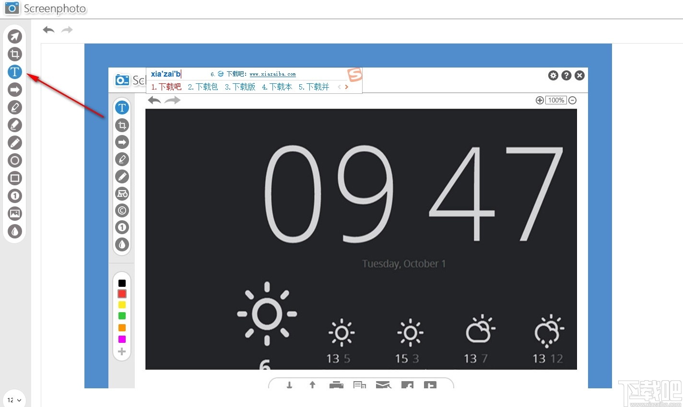The height and width of the screenshot is (407, 683).
Task: Choose the red color swatch
Action: tap(122, 294)
